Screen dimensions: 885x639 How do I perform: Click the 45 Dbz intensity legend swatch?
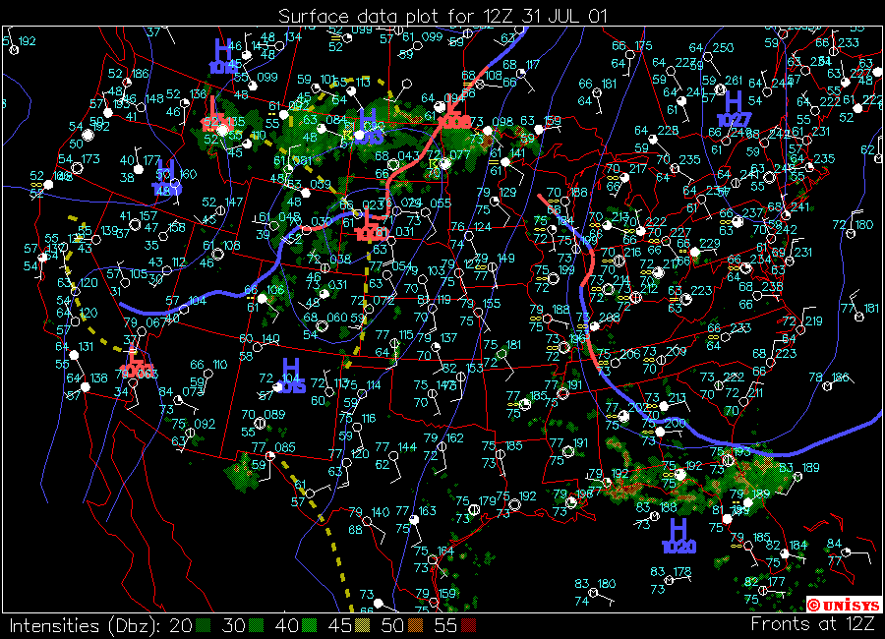364,625
